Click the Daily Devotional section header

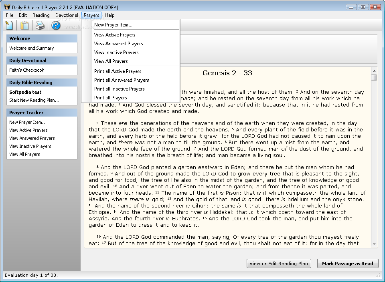click(x=42, y=60)
